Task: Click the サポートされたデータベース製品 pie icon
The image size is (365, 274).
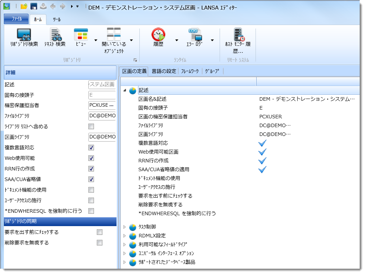Action: [x=133, y=262]
